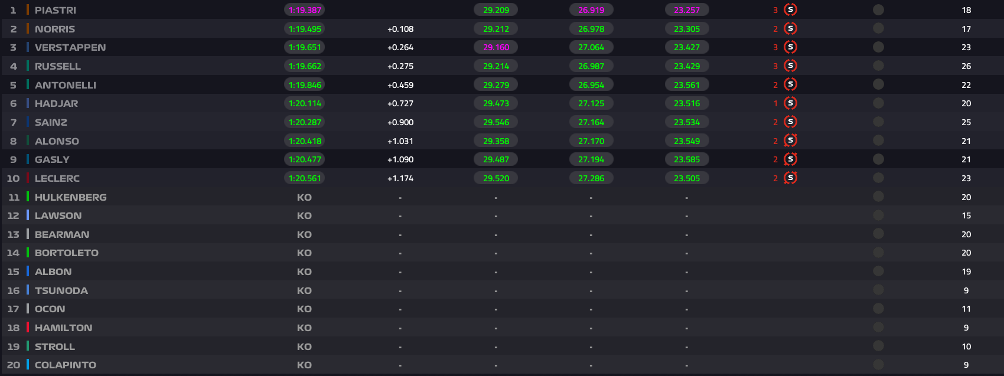Screen dimensions: 1004x376
Task: Select Leclerc's sector 3 time 23.505
Action: [686, 178]
